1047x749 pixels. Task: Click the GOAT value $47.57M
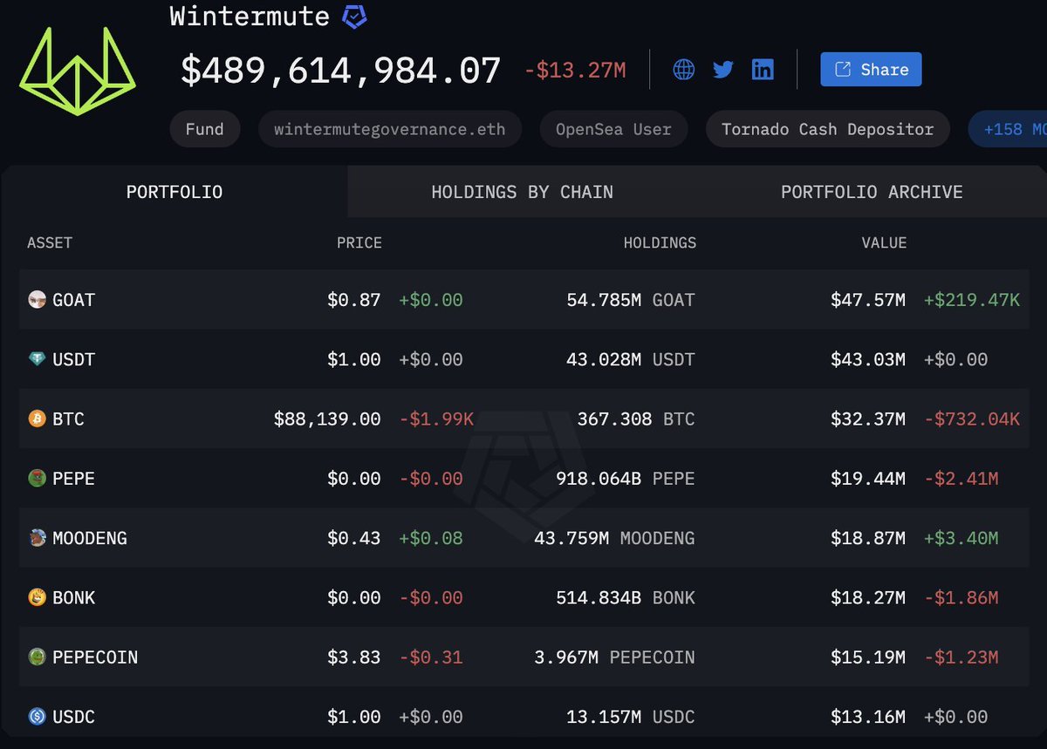point(868,300)
